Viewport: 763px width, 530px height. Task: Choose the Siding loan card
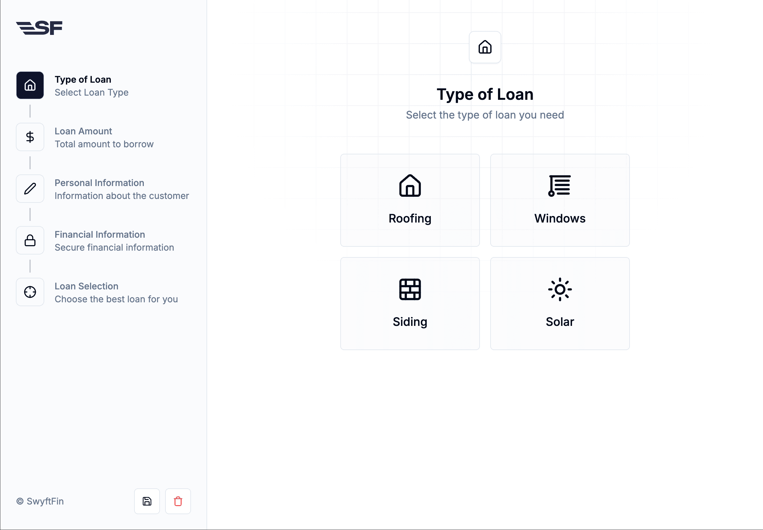point(410,304)
